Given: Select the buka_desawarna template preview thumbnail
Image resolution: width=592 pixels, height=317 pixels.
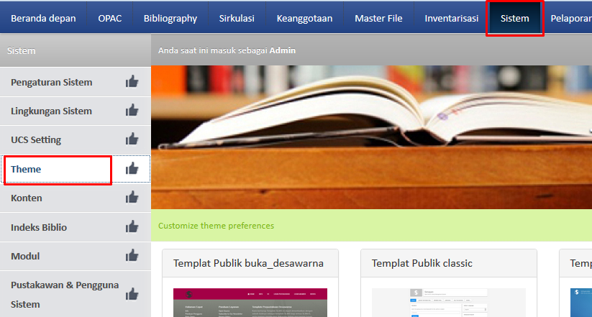Looking at the screenshot, I should [x=250, y=303].
